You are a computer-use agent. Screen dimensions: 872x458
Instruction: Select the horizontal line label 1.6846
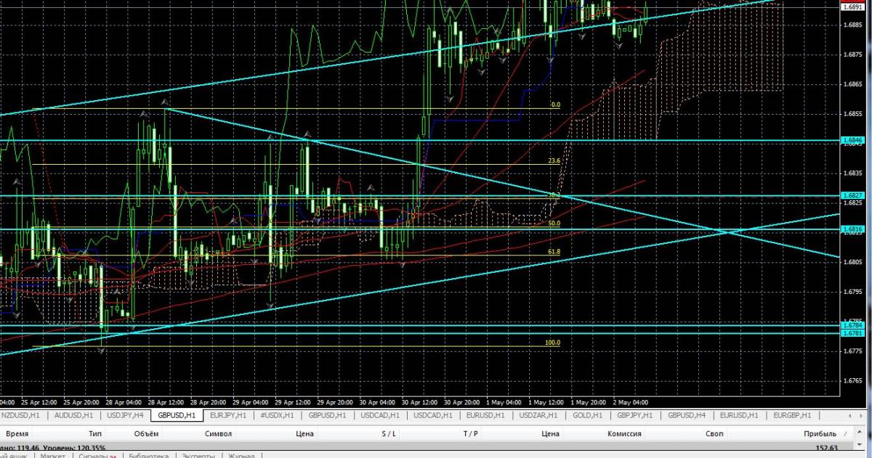click(x=852, y=140)
